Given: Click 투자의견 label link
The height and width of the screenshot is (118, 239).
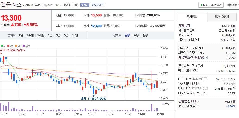Looking at the screenshot, I should (184, 66).
